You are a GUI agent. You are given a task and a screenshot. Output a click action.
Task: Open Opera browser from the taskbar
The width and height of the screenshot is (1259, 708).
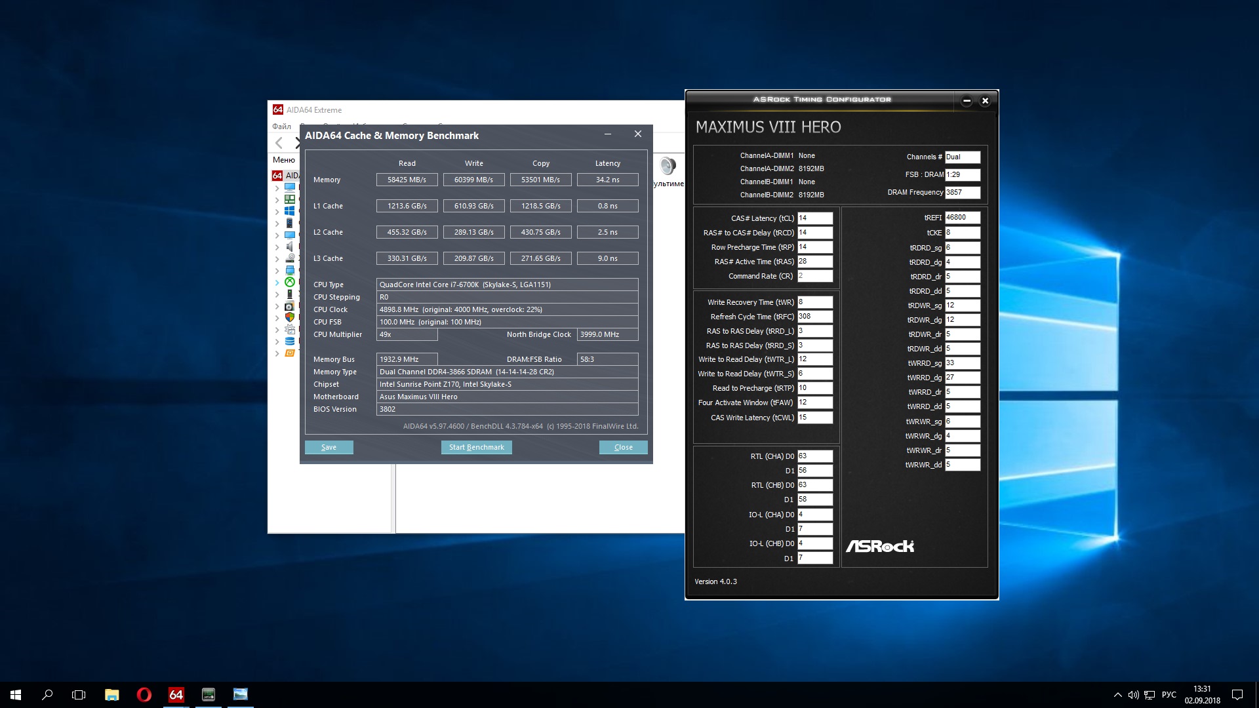[x=144, y=695]
